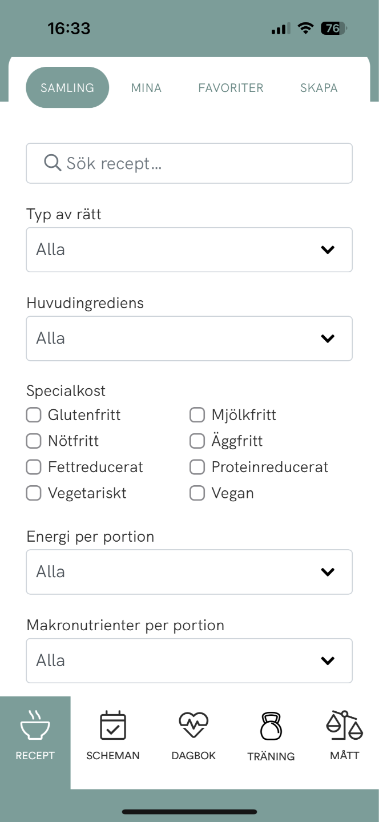Screen dimensions: 379x822
Task: Open Träning kettlebell icon
Action: pos(271,727)
